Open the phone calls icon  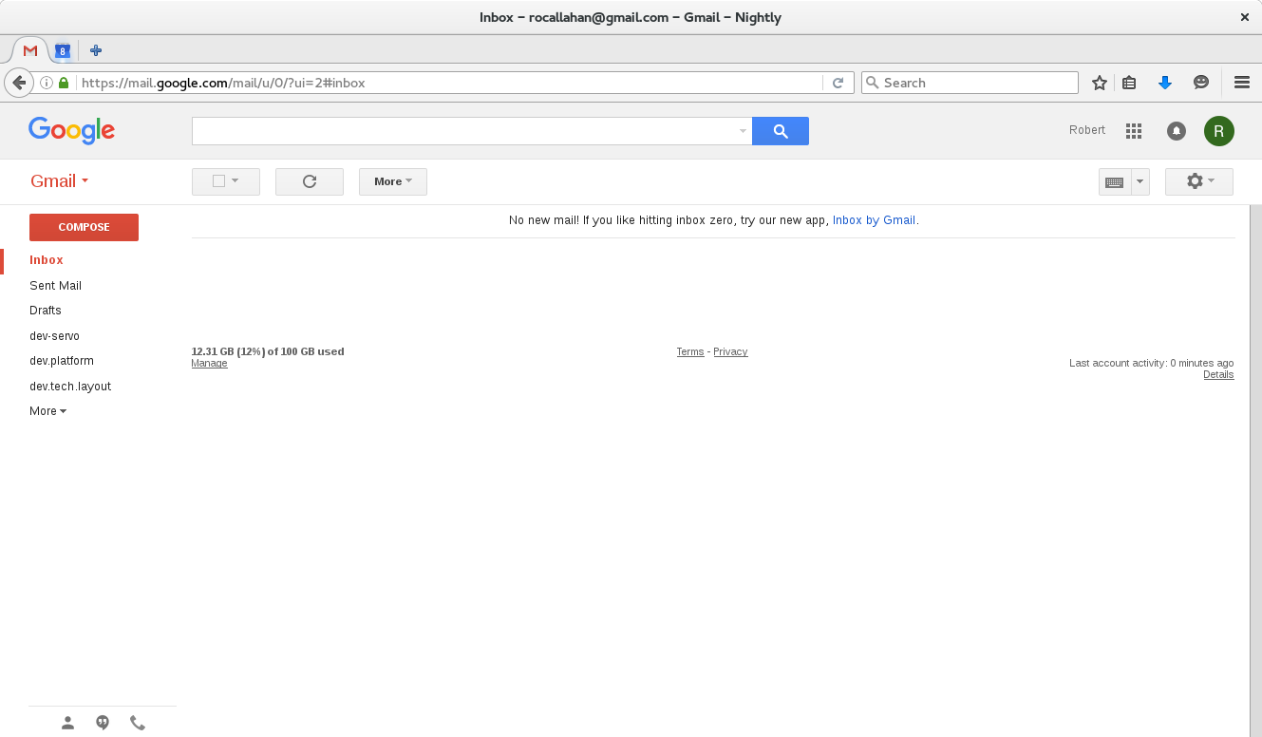[x=138, y=723]
